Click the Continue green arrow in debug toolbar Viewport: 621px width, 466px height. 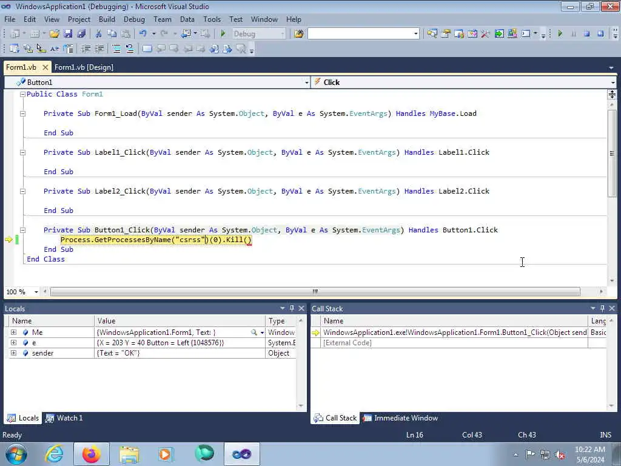click(x=560, y=34)
